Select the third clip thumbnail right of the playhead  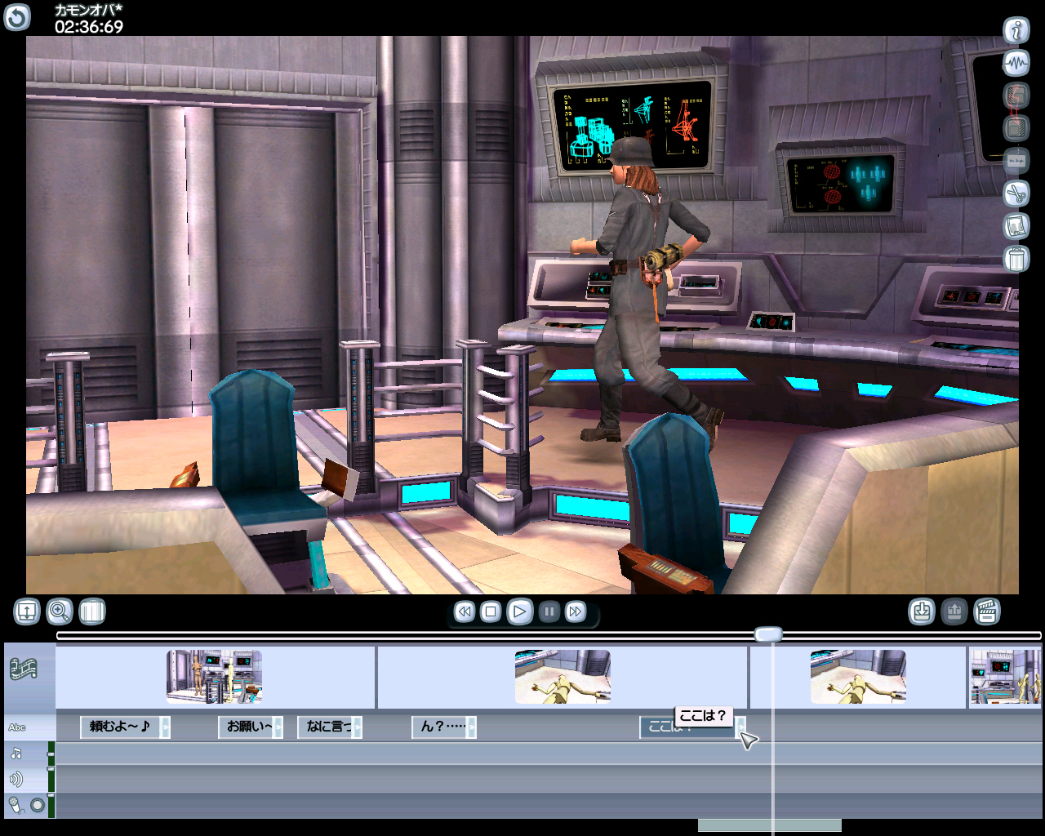coord(858,677)
